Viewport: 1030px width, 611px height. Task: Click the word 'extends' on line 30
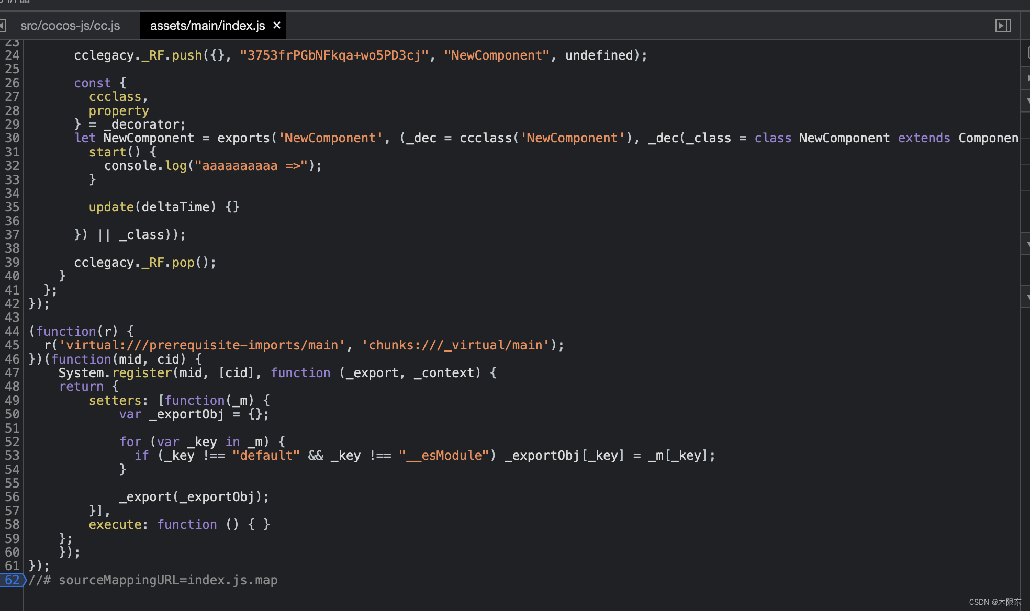(924, 138)
